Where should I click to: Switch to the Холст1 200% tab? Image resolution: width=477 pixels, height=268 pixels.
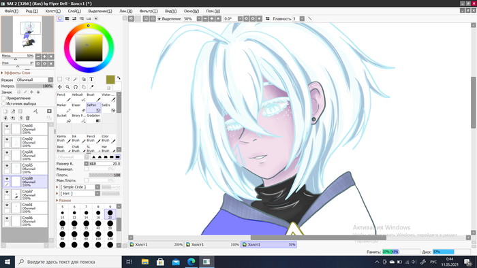click(x=156, y=244)
